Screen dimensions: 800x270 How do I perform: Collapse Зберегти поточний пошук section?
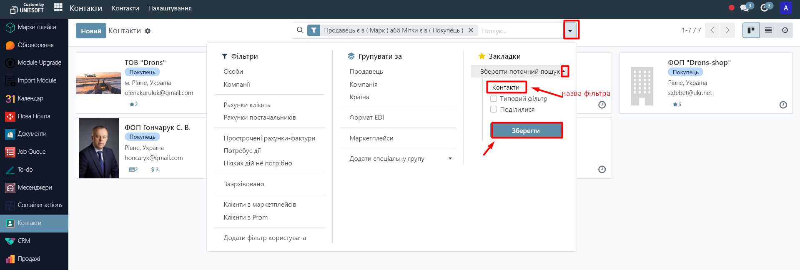click(564, 72)
